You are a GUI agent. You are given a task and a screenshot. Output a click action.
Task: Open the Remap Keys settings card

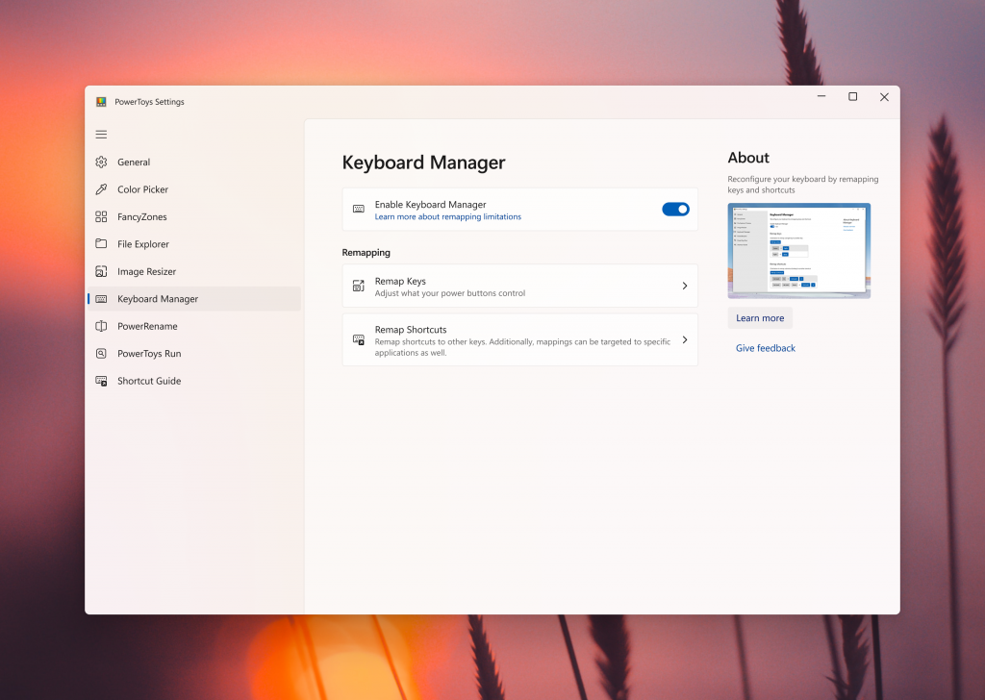point(519,287)
